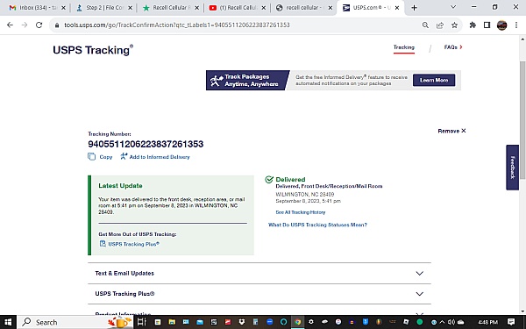Screen dimensions: 526x329
Task: Click the Add to Informed Delivery icon
Action: (124, 156)
